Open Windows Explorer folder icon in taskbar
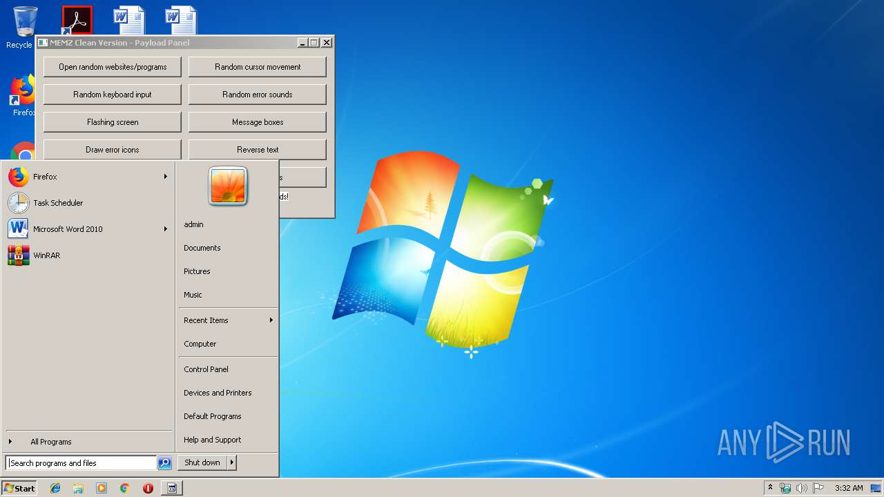The image size is (884, 497). point(78,488)
